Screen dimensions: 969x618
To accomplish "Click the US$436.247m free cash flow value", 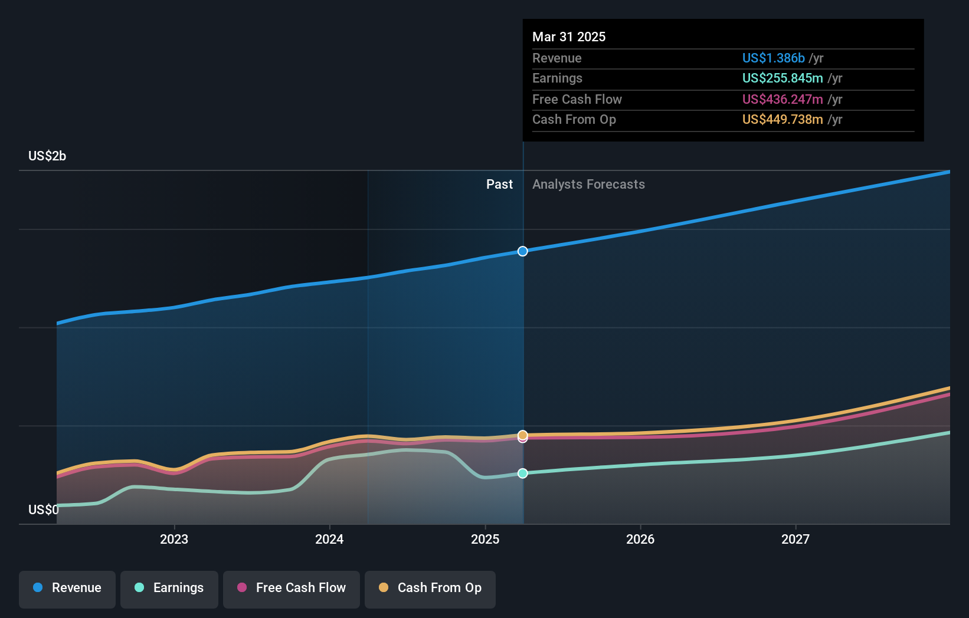I will [x=783, y=99].
